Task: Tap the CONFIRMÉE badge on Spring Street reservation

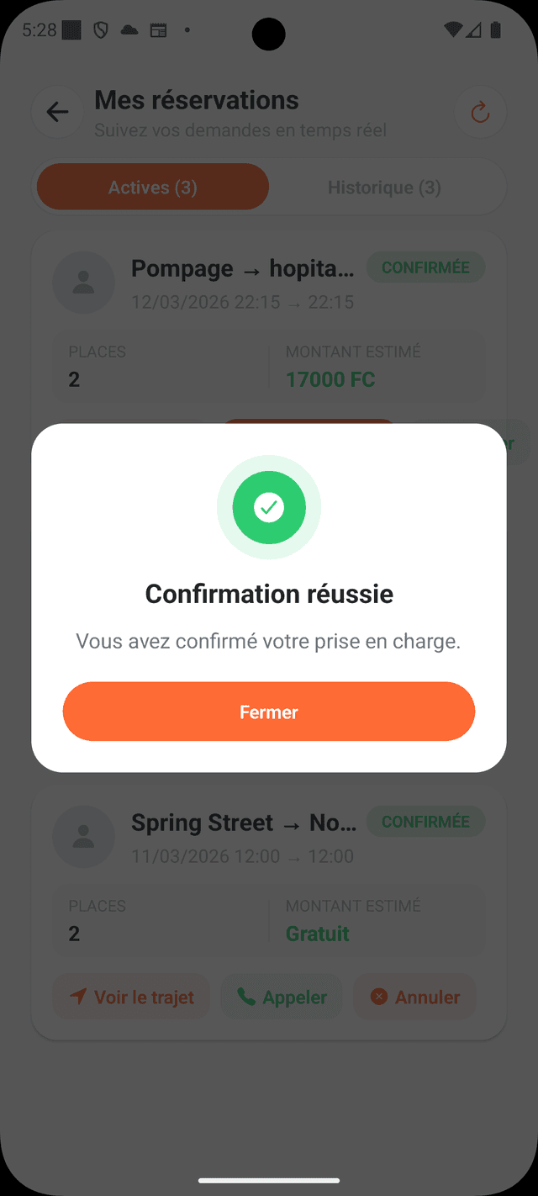Action: point(425,822)
